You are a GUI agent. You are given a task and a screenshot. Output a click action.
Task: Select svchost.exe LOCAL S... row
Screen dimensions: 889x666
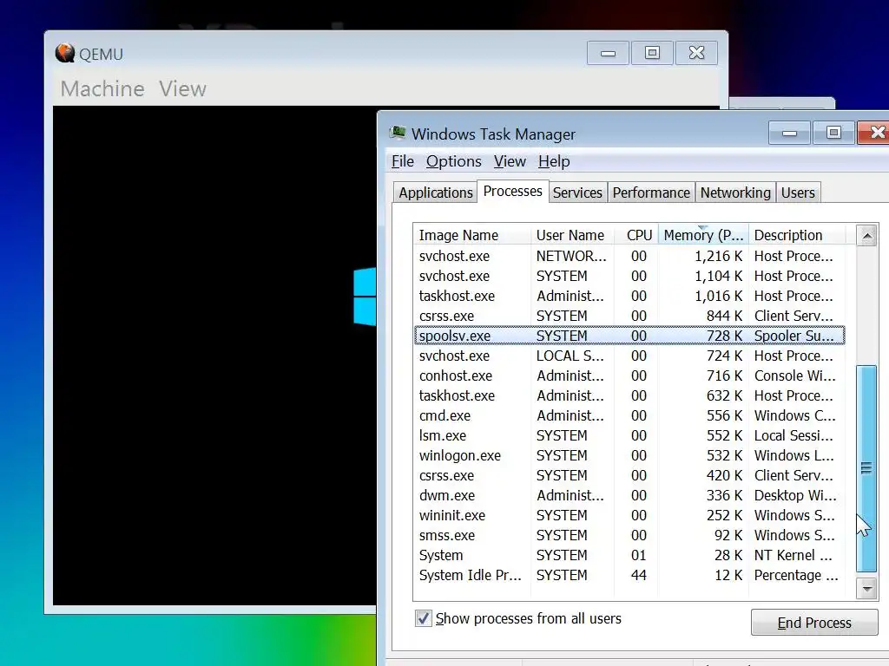pyautogui.click(x=629, y=356)
